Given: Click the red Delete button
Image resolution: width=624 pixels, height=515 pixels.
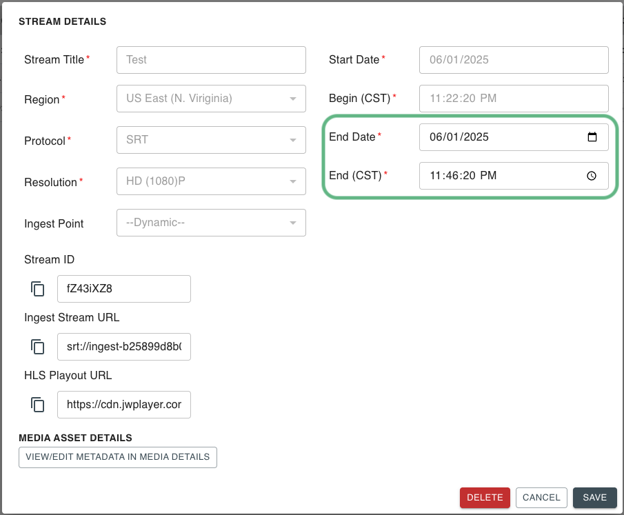Looking at the screenshot, I should click(485, 498).
